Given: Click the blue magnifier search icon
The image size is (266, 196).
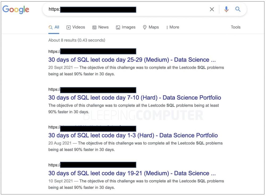Looking at the screenshot, I should point(238,9).
